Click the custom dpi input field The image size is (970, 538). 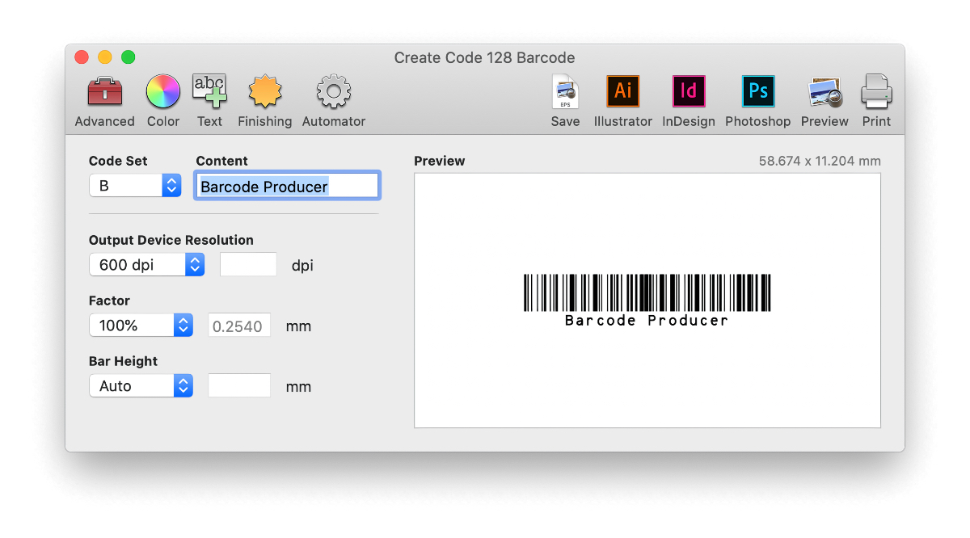[x=248, y=264]
